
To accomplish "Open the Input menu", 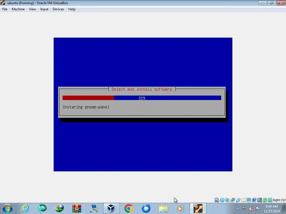I will point(44,9).
